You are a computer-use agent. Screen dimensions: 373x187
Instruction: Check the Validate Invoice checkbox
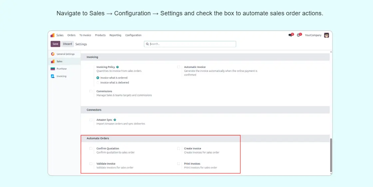[91, 164]
